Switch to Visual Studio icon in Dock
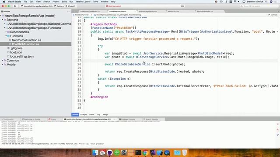The image size is (280, 157). pos(153,153)
